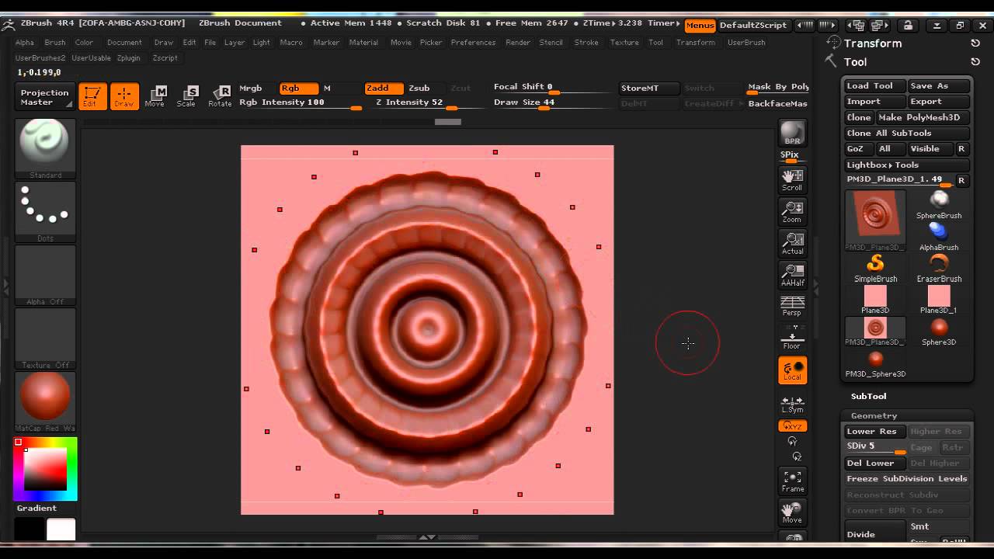Image resolution: width=994 pixels, height=559 pixels.
Task: Open the Dots stroke picker
Action: tap(45, 212)
